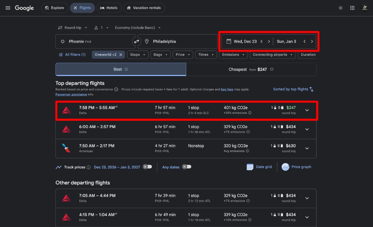The image size is (373, 227).
Task: Change sort via Sorted by top flights
Action: tap(293, 89)
